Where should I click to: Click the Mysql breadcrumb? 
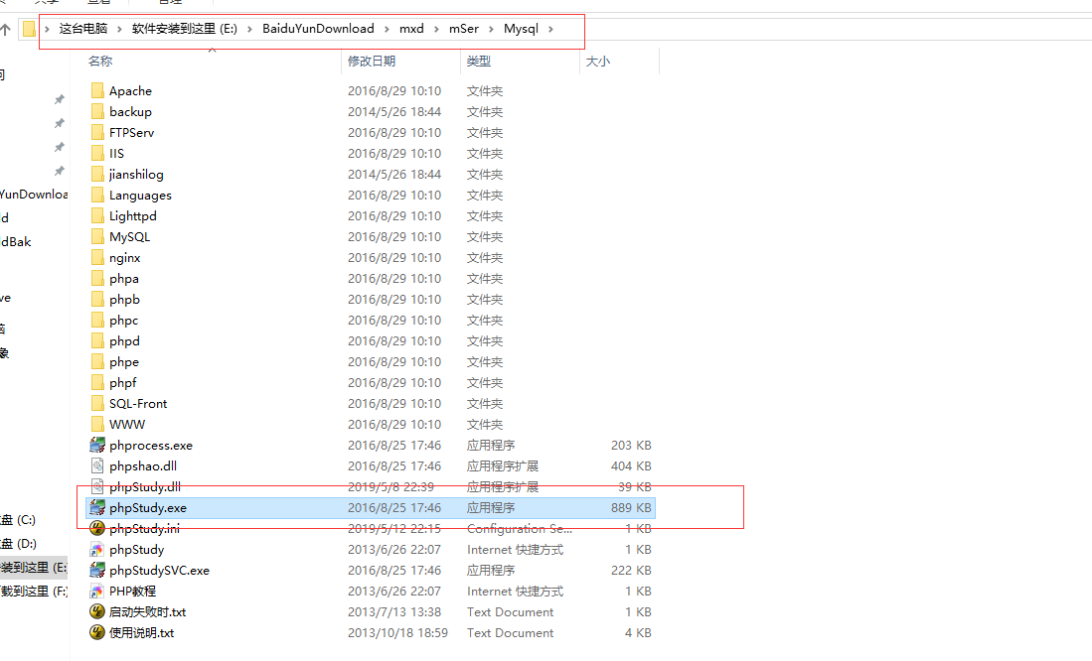[x=521, y=29]
